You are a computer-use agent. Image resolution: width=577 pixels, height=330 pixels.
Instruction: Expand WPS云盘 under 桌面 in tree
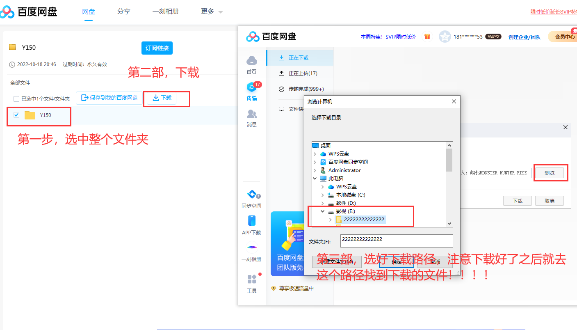(315, 154)
